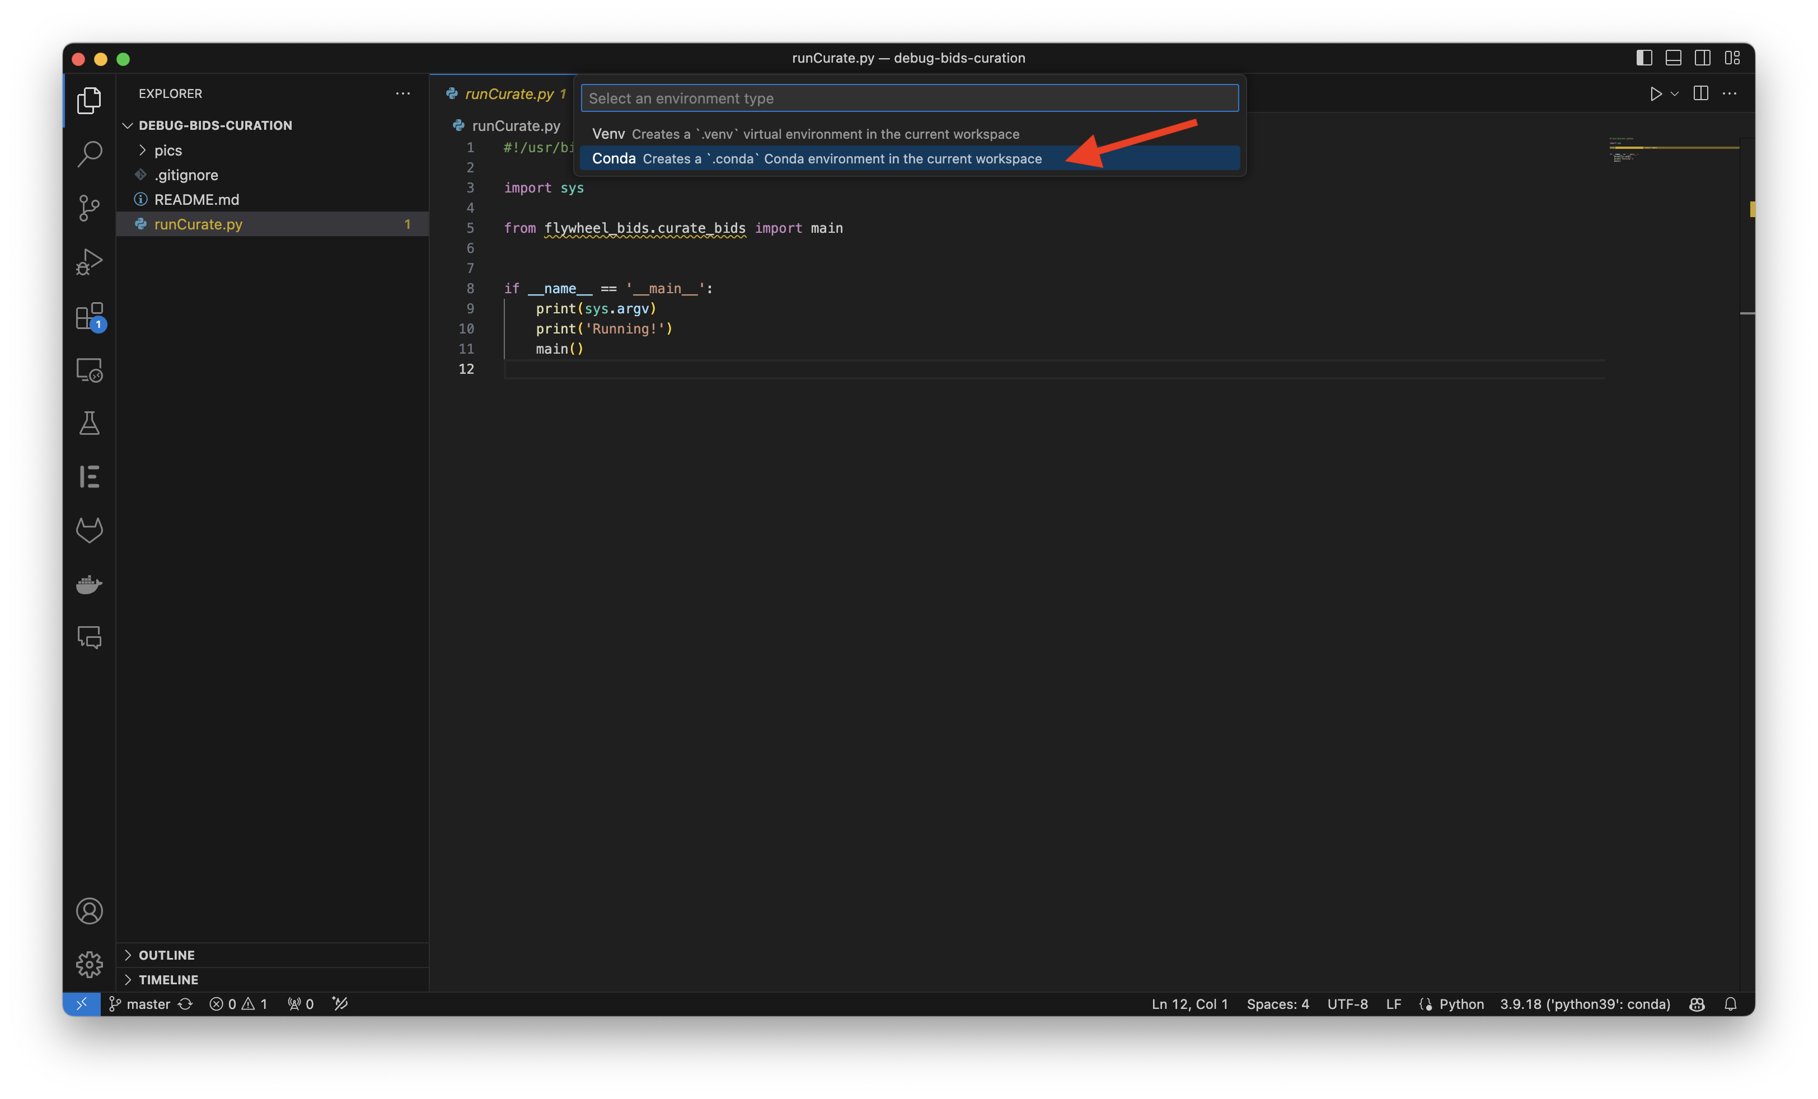Open the Source Control view icon

coord(90,207)
